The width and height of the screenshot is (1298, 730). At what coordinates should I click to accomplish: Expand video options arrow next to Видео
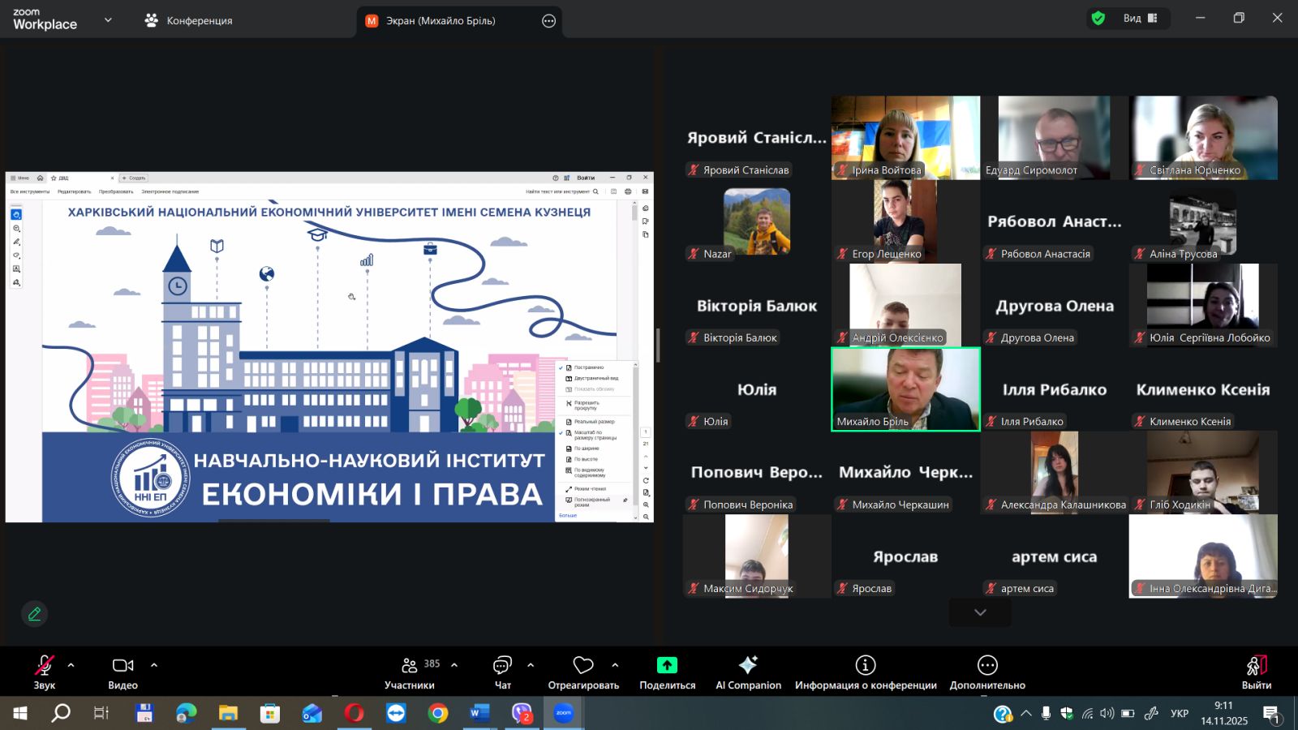pos(154,665)
